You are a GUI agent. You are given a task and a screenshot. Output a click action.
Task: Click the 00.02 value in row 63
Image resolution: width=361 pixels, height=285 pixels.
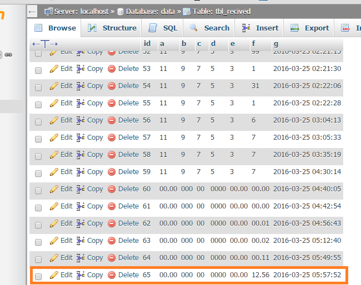point(260,241)
